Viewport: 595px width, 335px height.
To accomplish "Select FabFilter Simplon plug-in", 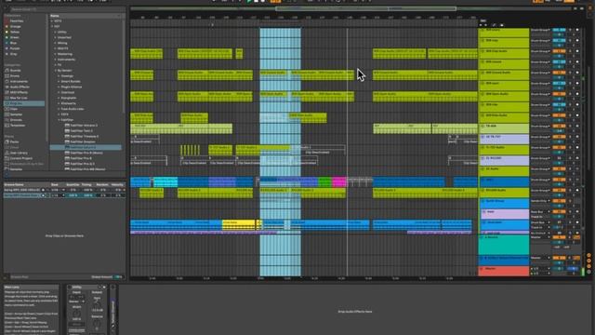I will [x=83, y=141].
